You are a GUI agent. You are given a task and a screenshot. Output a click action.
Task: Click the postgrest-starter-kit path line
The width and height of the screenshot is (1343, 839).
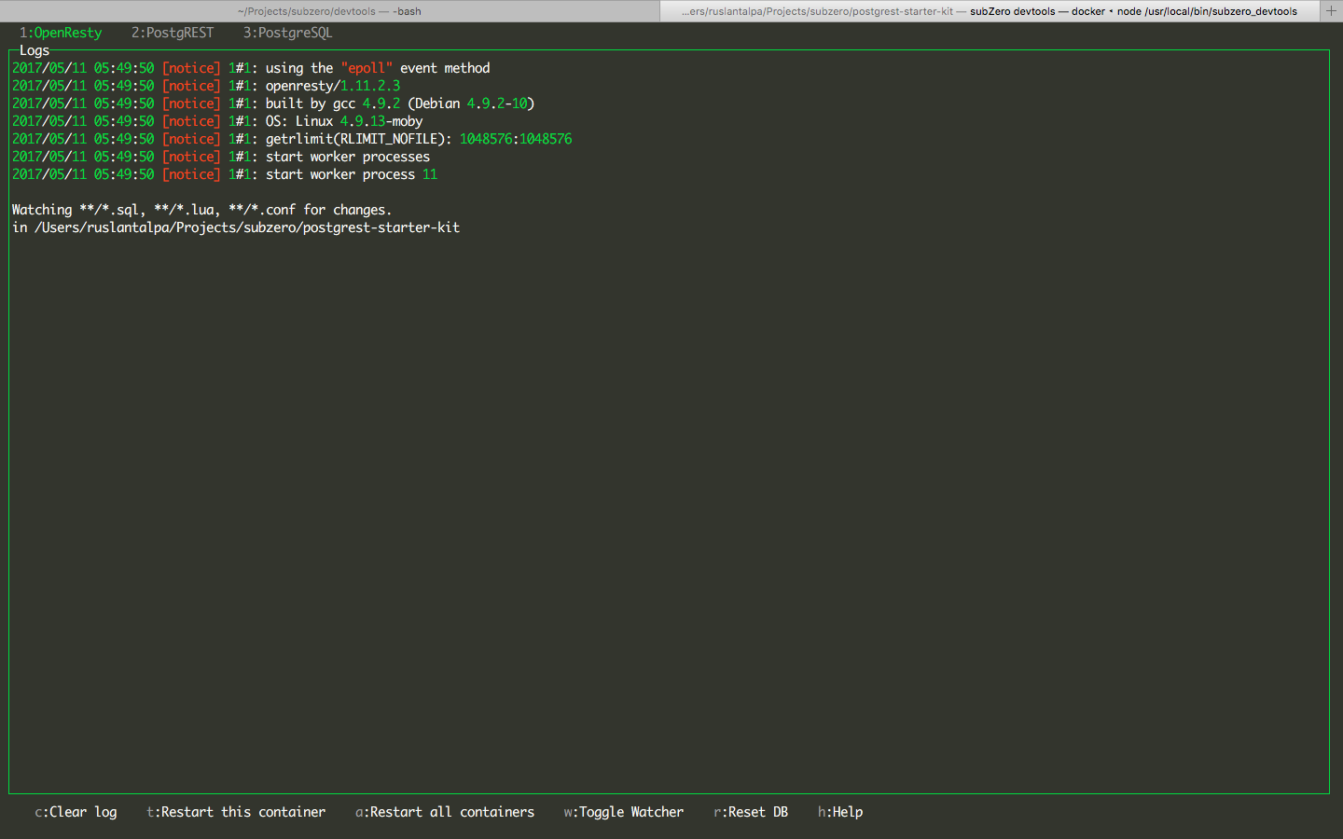[x=236, y=227]
